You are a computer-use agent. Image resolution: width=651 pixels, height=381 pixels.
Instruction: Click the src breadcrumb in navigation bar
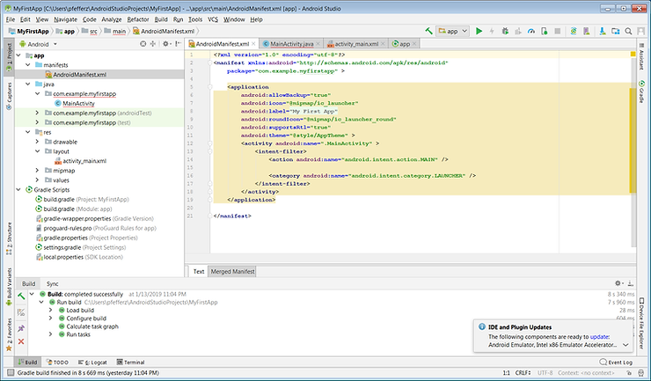click(x=93, y=31)
